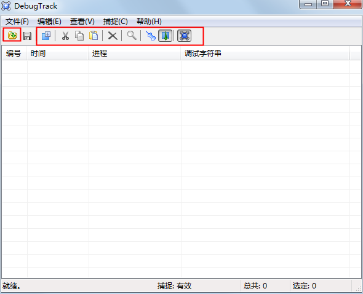Toggle the capture enable toolbar button
This screenshot has height=294, width=363.
[x=185, y=36]
